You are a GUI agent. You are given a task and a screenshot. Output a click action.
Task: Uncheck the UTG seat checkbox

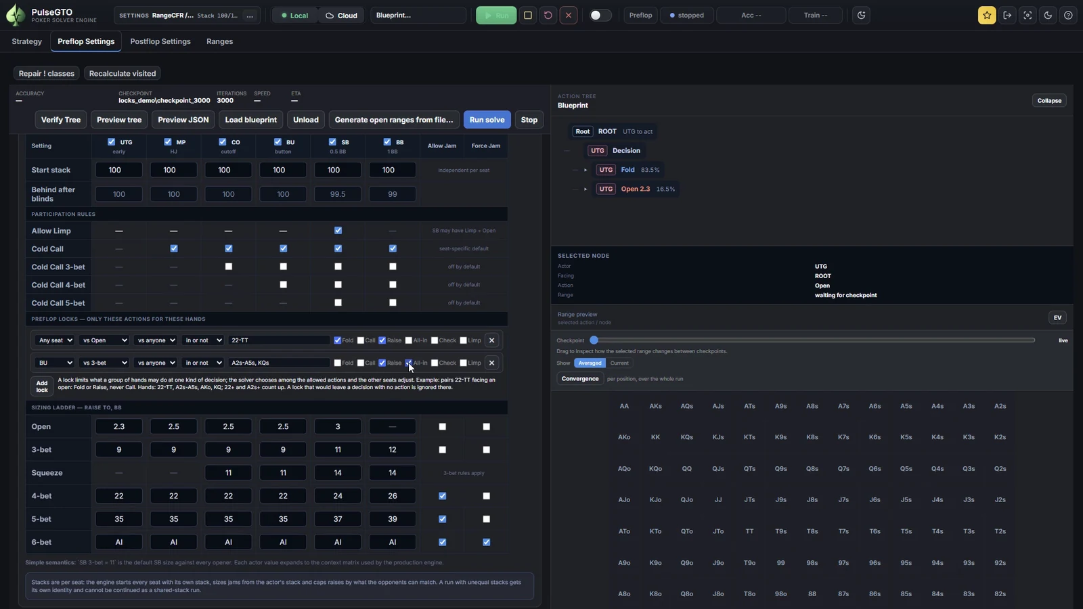point(112,142)
